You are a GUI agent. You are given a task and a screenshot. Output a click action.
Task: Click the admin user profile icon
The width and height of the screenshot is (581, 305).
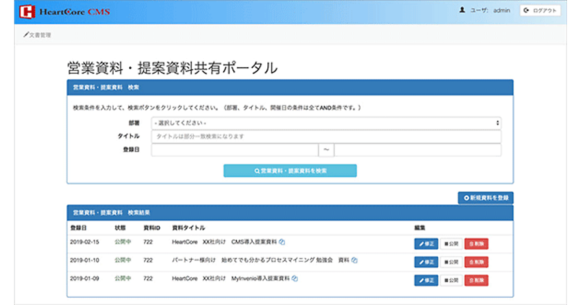point(462,10)
